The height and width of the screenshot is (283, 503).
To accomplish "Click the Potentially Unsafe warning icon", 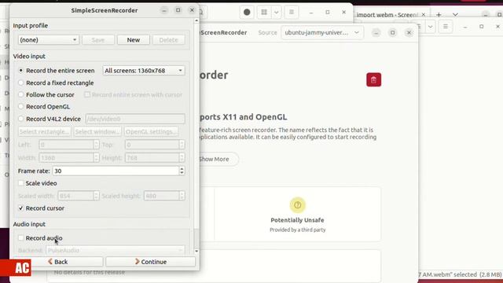I will click(x=297, y=205).
